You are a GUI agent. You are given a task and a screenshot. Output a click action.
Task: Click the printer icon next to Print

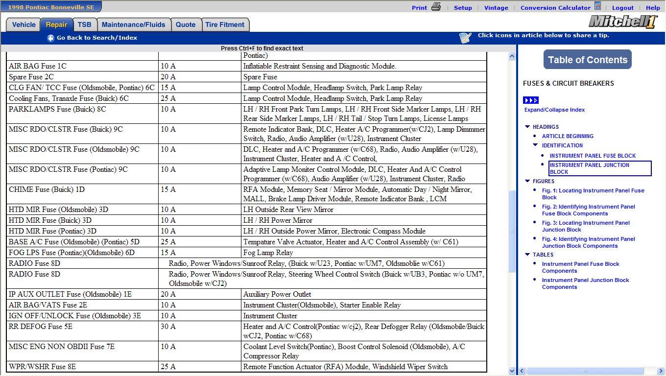click(x=436, y=7)
